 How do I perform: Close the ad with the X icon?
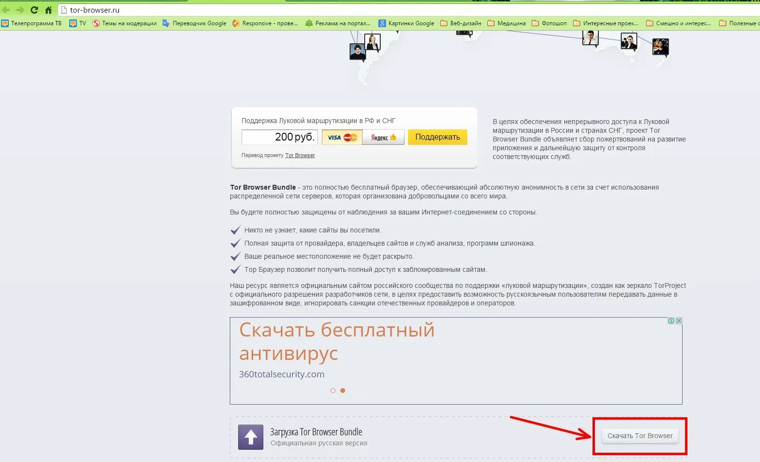679,321
